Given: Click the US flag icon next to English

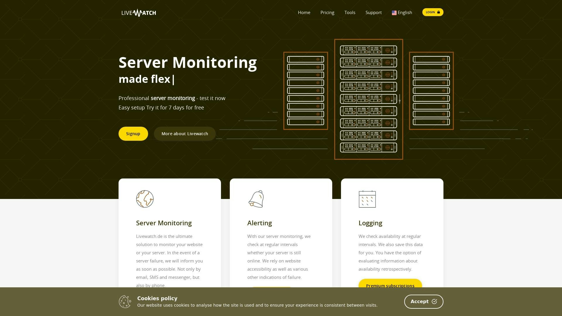Looking at the screenshot, I should (x=394, y=13).
